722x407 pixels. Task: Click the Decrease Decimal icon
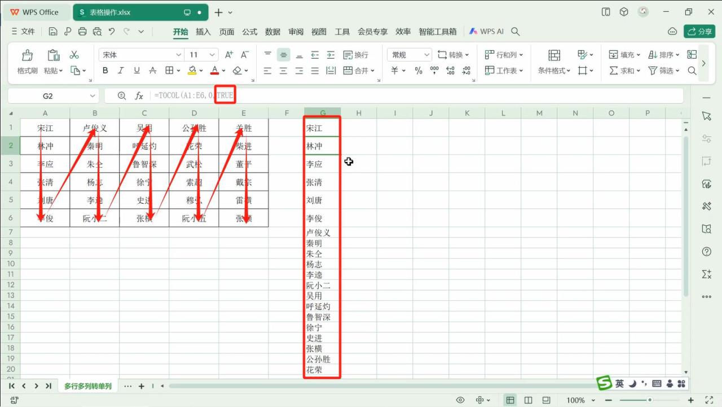tap(466, 71)
